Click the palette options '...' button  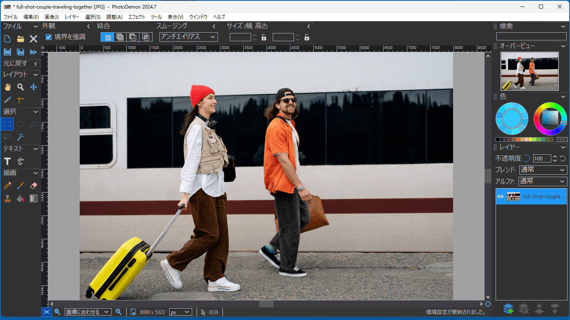(562, 139)
